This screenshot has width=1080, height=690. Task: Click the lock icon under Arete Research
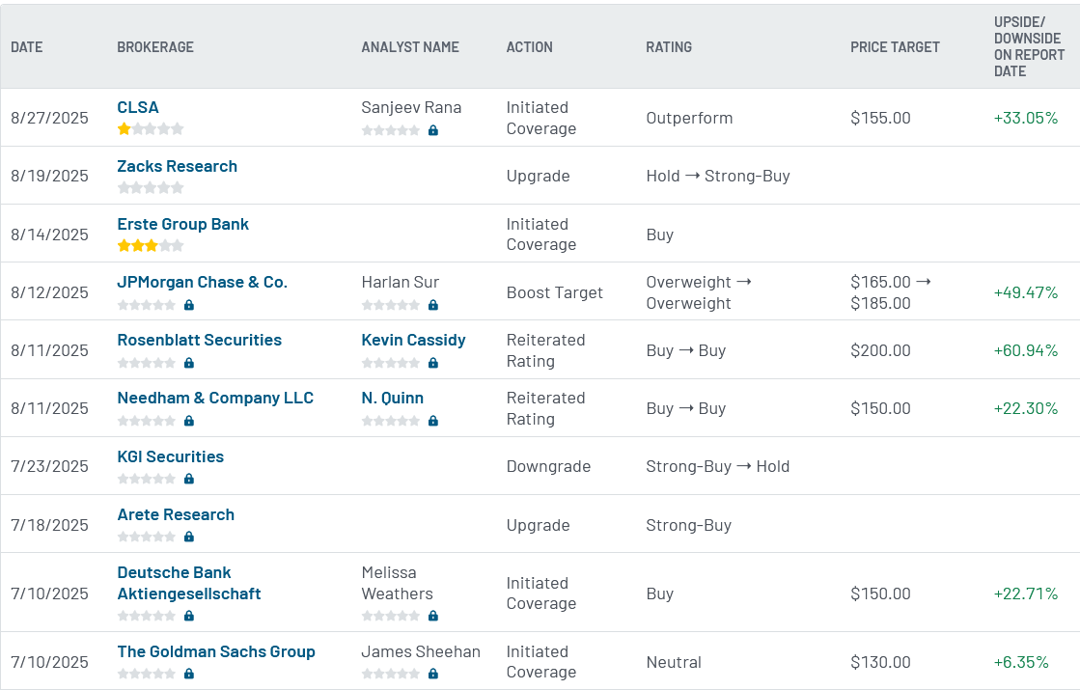pos(189,537)
